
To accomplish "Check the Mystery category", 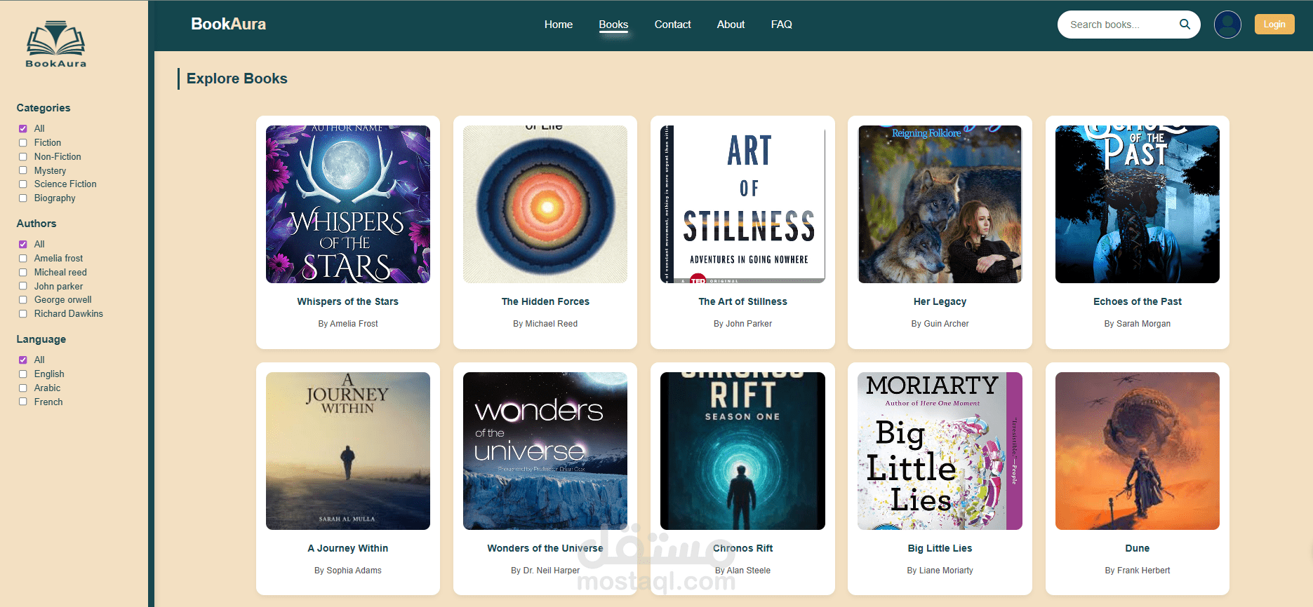I will coord(23,170).
